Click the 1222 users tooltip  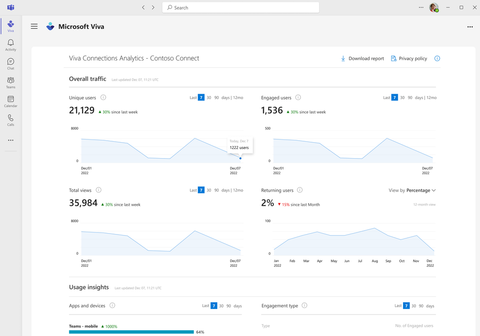point(239,145)
